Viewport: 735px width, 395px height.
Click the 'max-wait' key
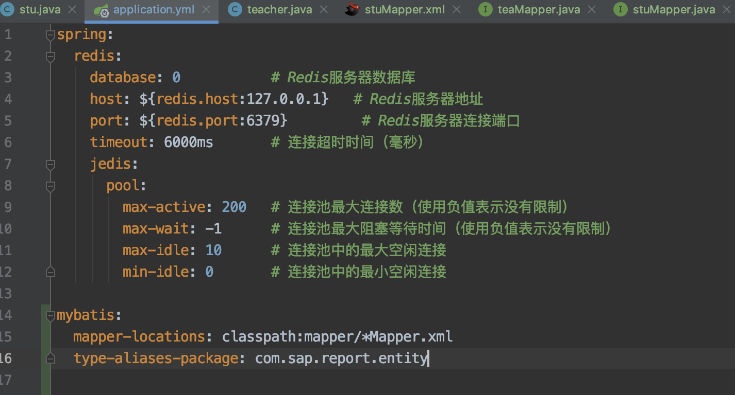tap(156, 229)
